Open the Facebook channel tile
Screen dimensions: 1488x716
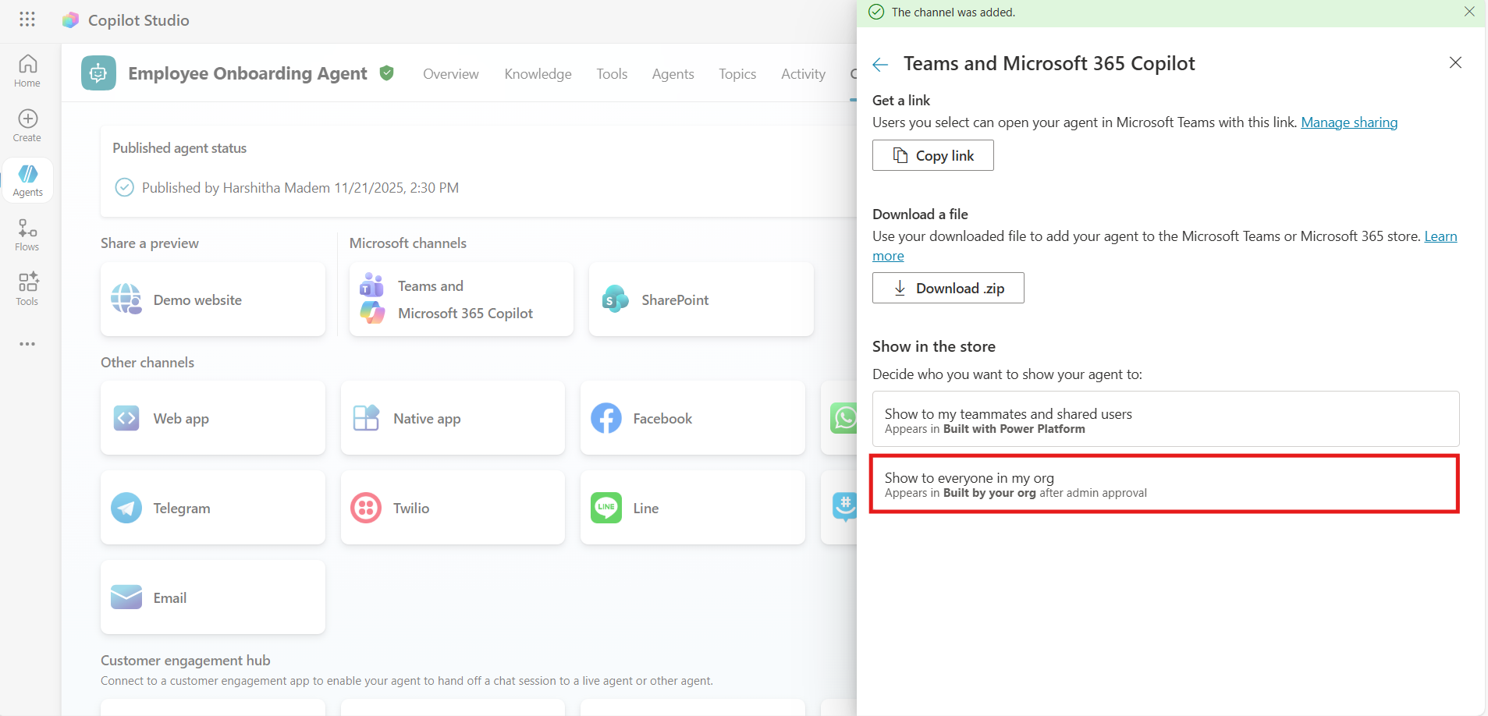[692, 419]
